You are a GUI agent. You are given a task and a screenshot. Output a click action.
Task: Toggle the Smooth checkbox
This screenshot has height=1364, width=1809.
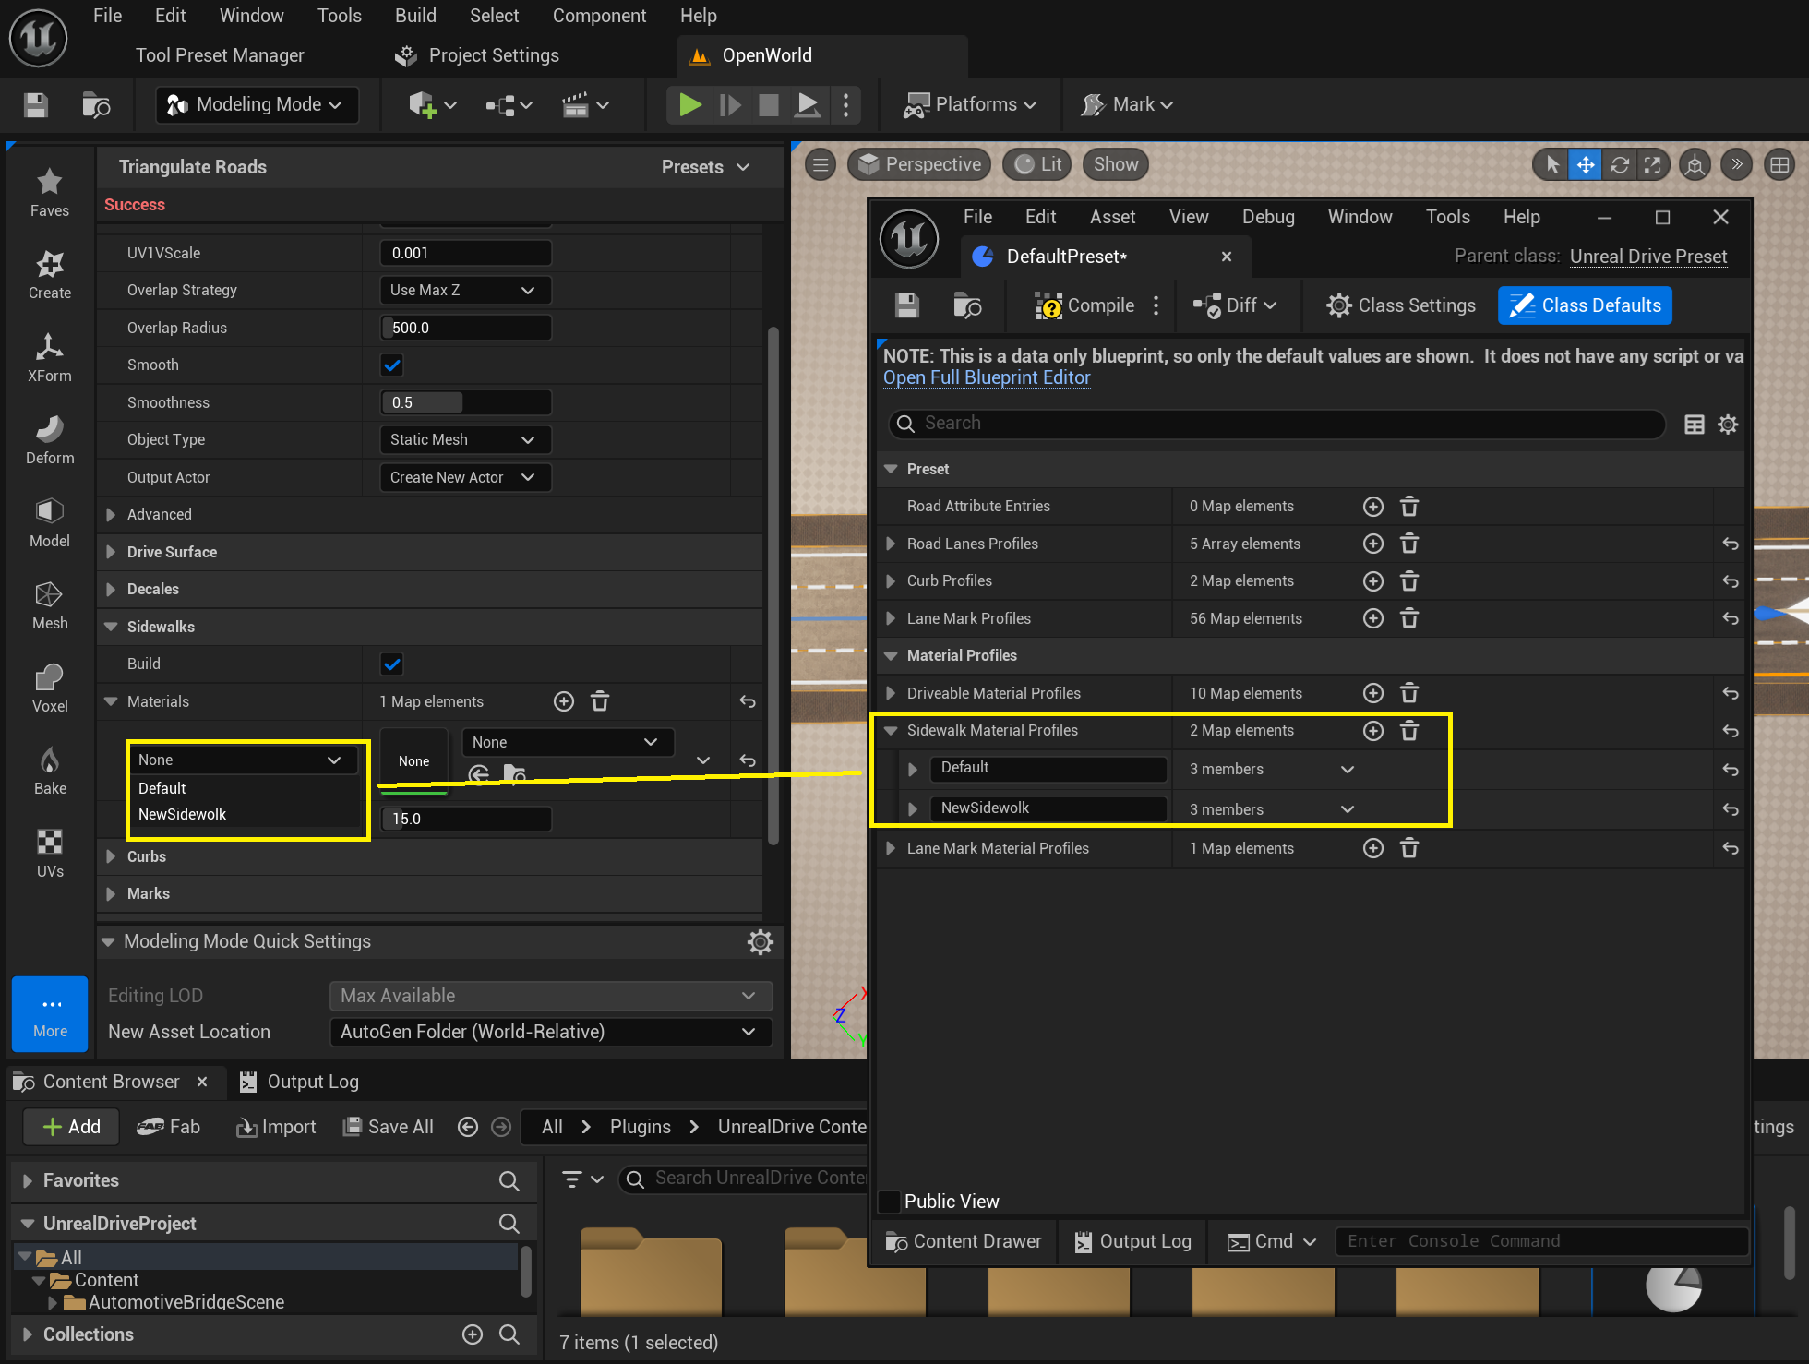[392, 365]
